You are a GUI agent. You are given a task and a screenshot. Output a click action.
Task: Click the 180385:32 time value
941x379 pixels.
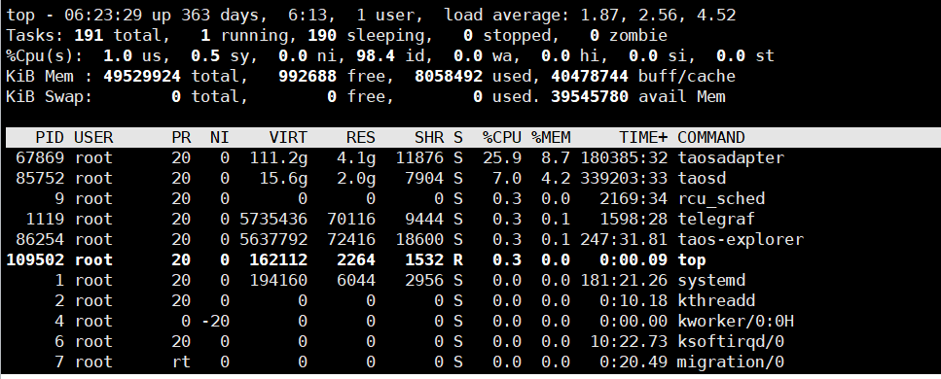pyautogui.click(x=624, y=158)
